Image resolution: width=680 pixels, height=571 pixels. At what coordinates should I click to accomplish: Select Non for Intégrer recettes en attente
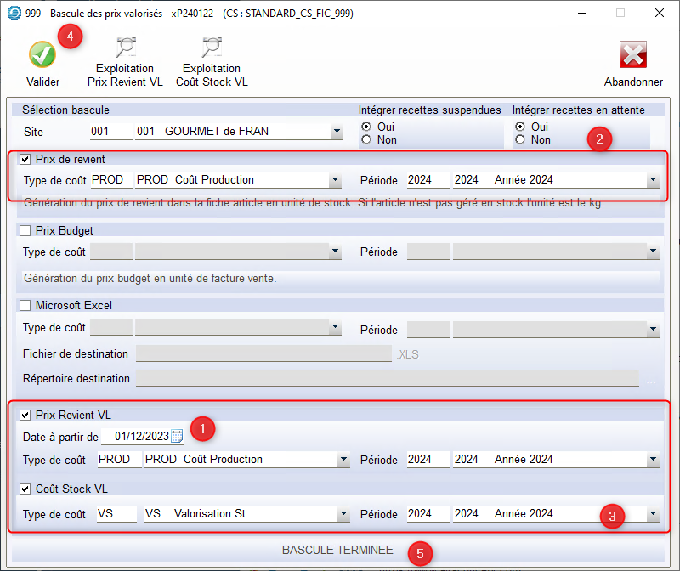[520, 139]
